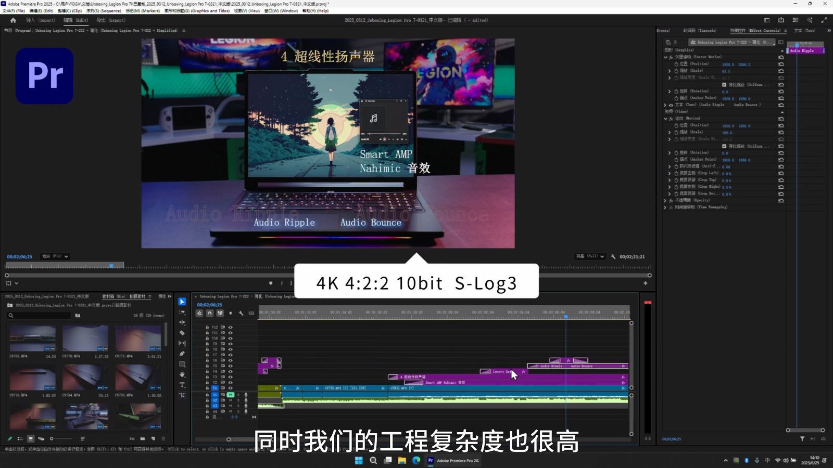
Task: Toggle lock on track V3
Action: click(207, 377)
